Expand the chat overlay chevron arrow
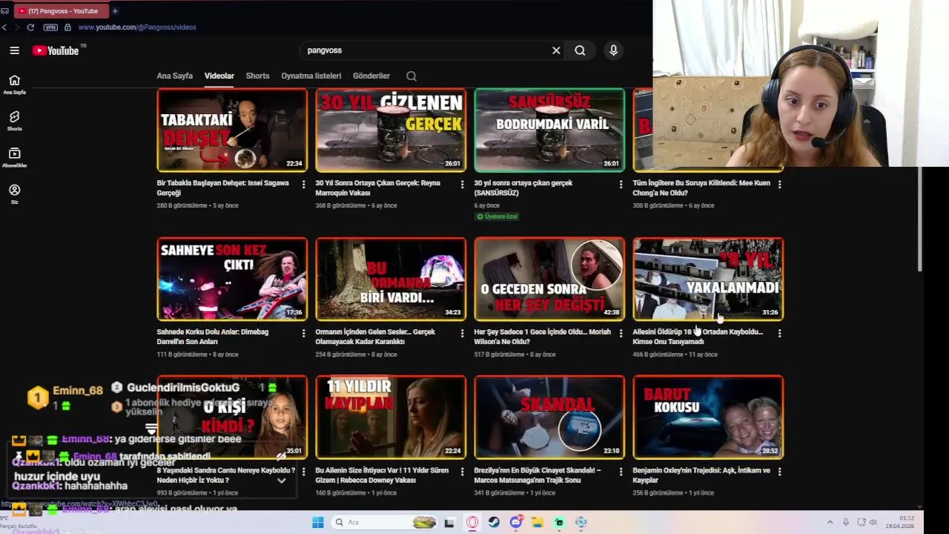Image resolution: width=949 pixels, height=534 pixels. click(282, 481)
